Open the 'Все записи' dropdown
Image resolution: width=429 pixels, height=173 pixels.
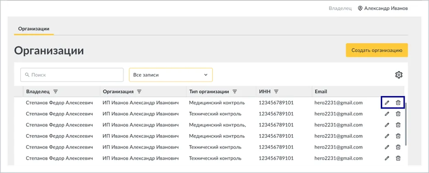pos(171,75)
